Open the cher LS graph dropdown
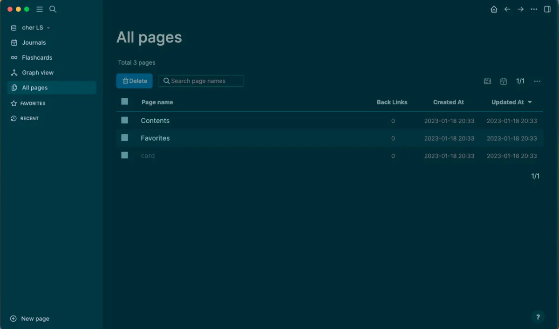The image size is (559, 329). (36, 28)
